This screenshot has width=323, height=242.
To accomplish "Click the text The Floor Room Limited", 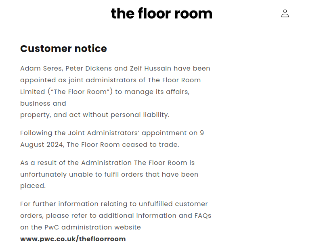I will tap(110, 86).
